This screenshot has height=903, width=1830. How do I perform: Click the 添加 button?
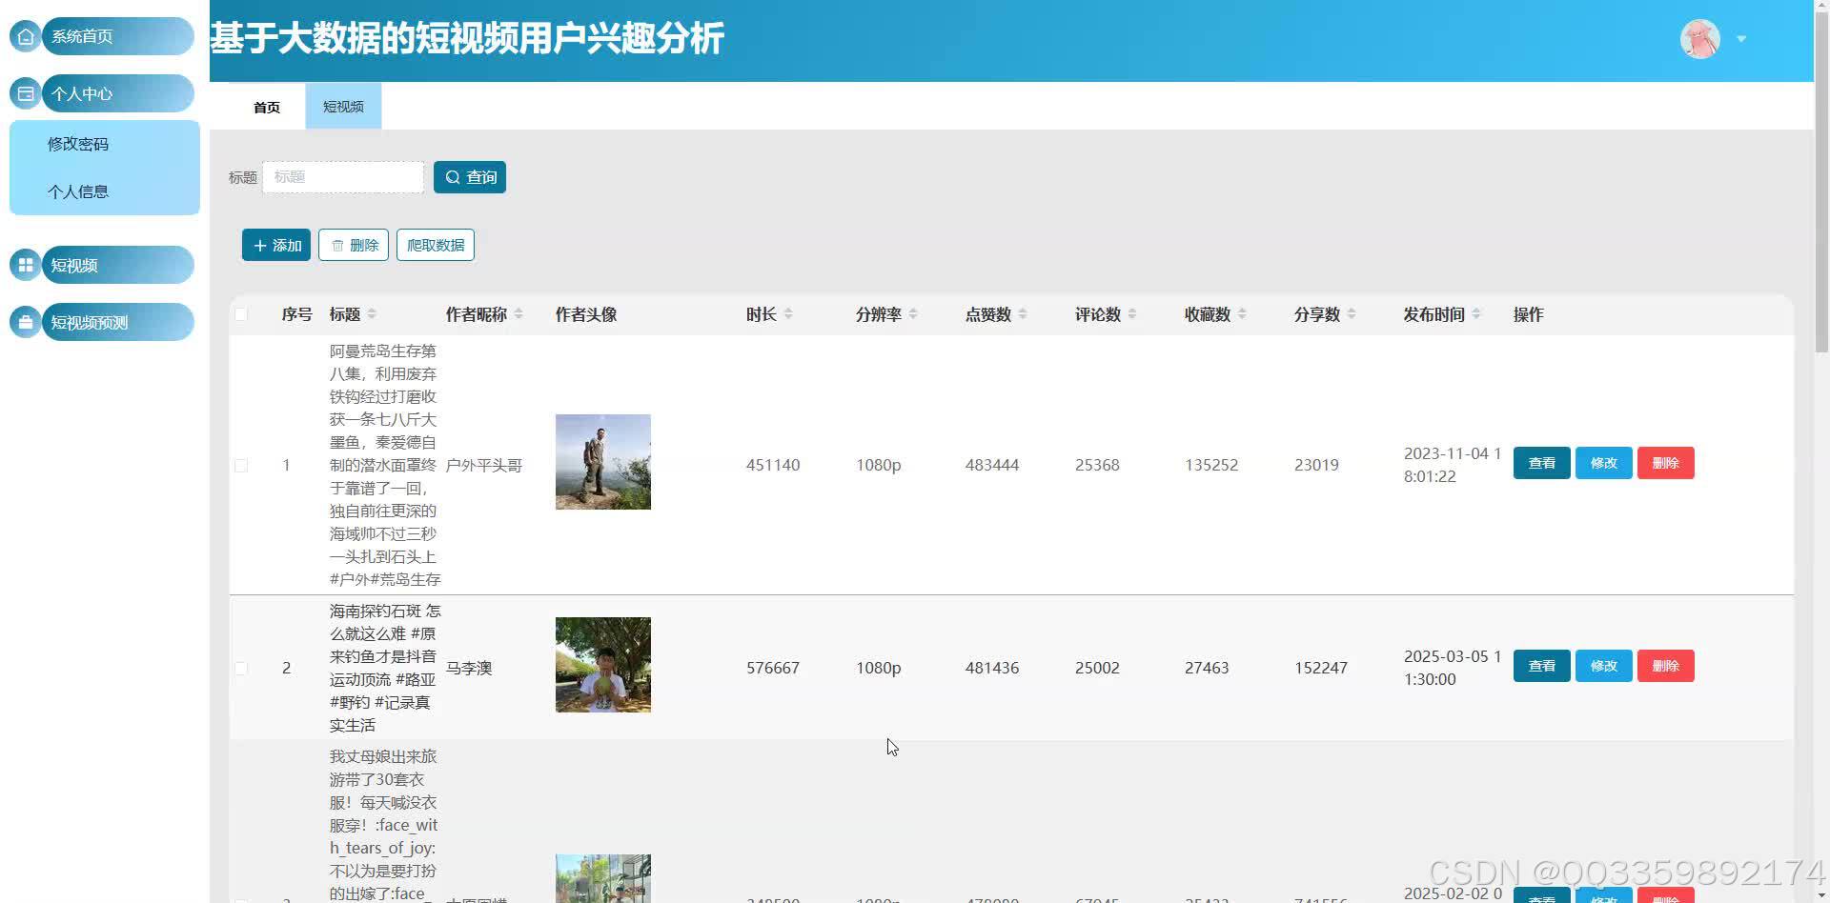(276, 245)
